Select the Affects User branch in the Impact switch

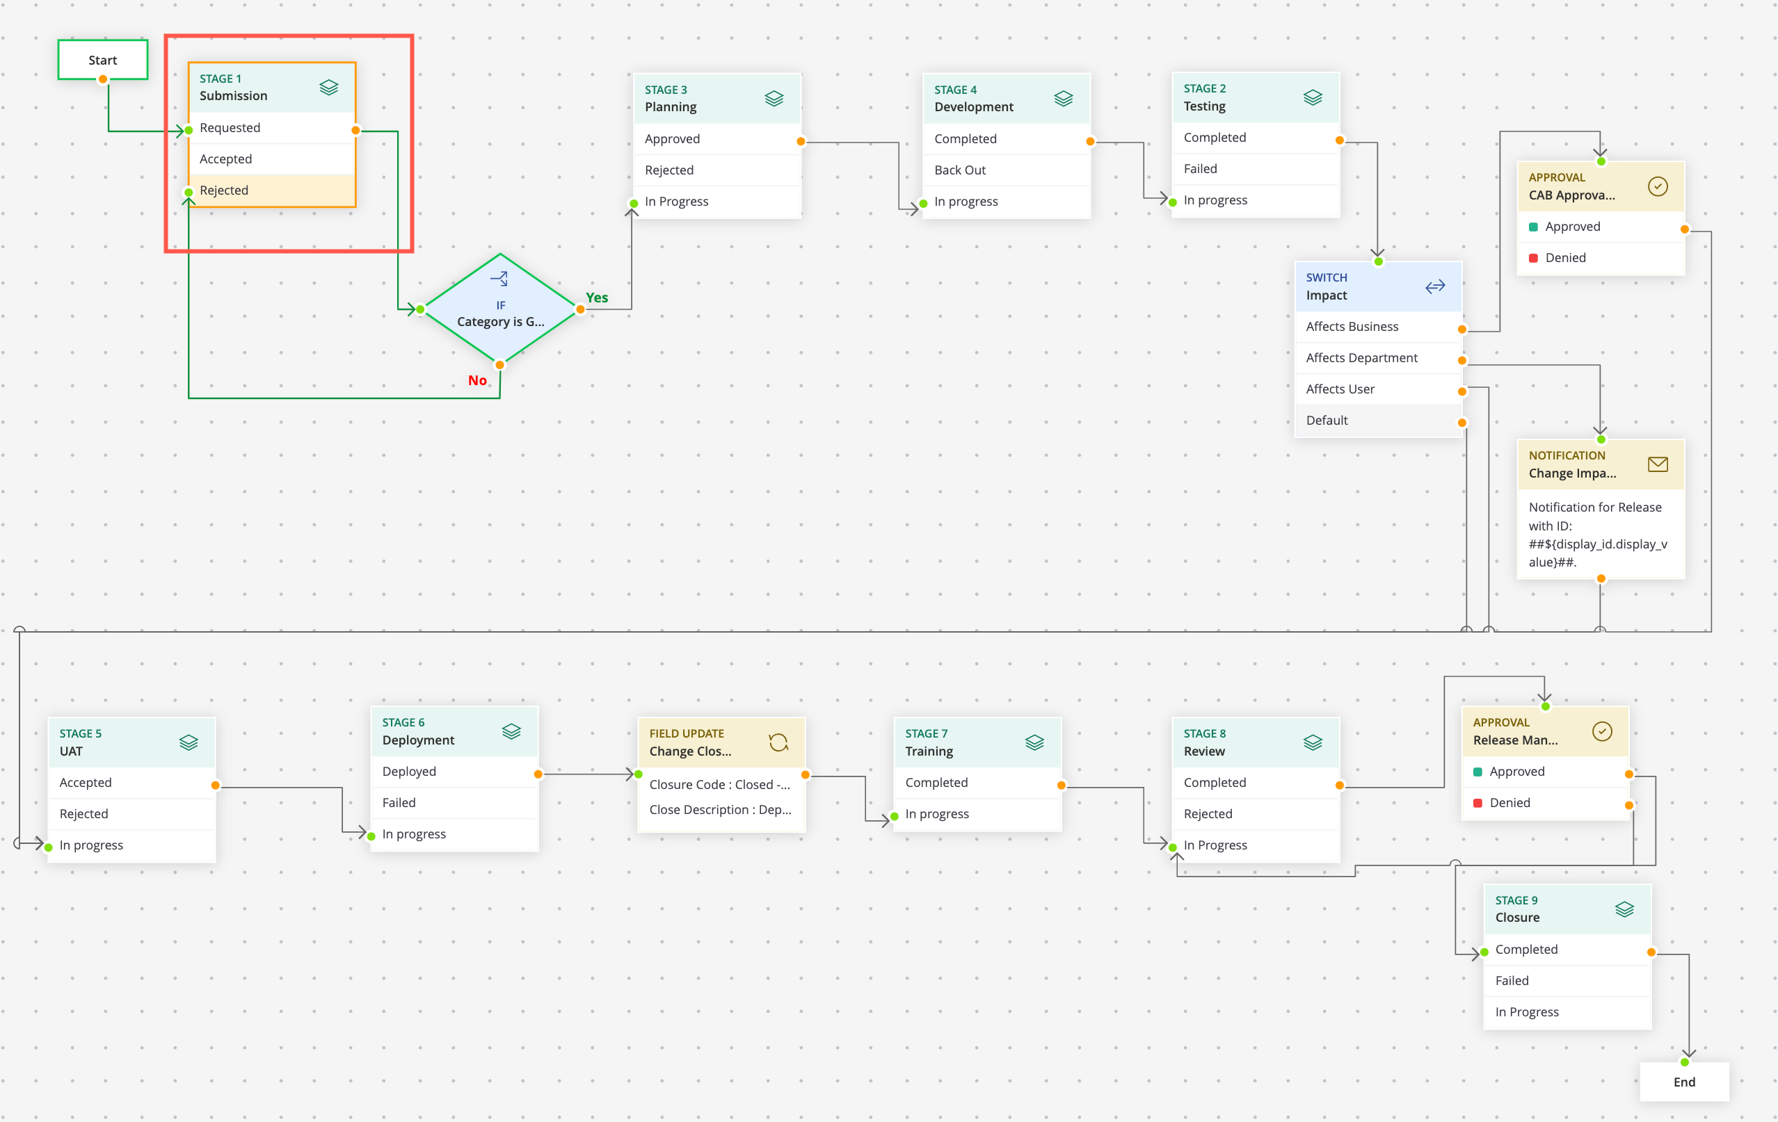pyautogui.click(x=1340, y=389)
